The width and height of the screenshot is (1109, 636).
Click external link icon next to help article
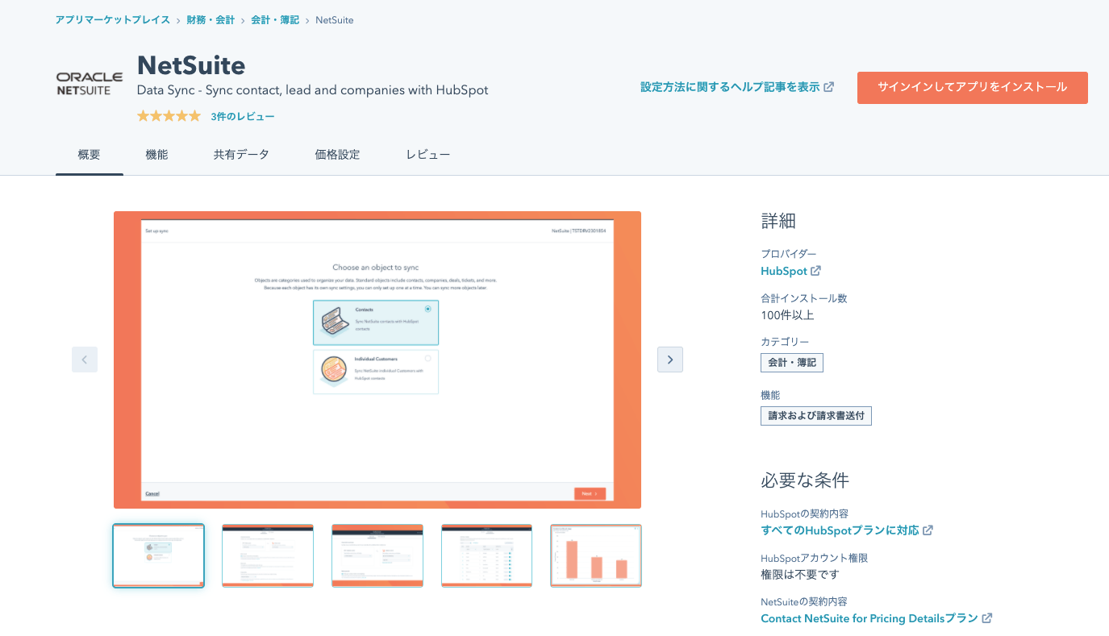[829, 87]
